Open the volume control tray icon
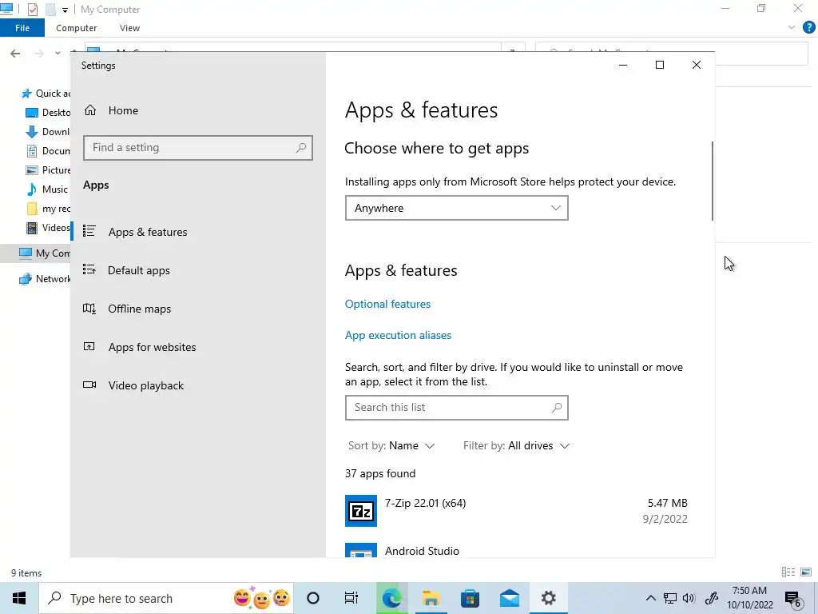Screen dimensions: 818x614 [x=689, y=598]
